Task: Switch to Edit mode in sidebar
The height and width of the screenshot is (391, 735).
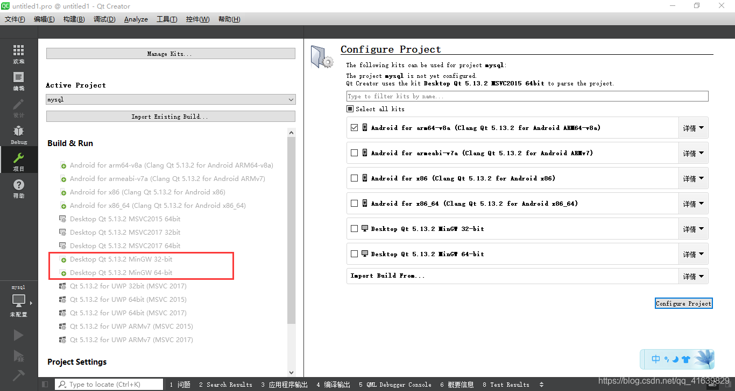Action: point(19,81)
